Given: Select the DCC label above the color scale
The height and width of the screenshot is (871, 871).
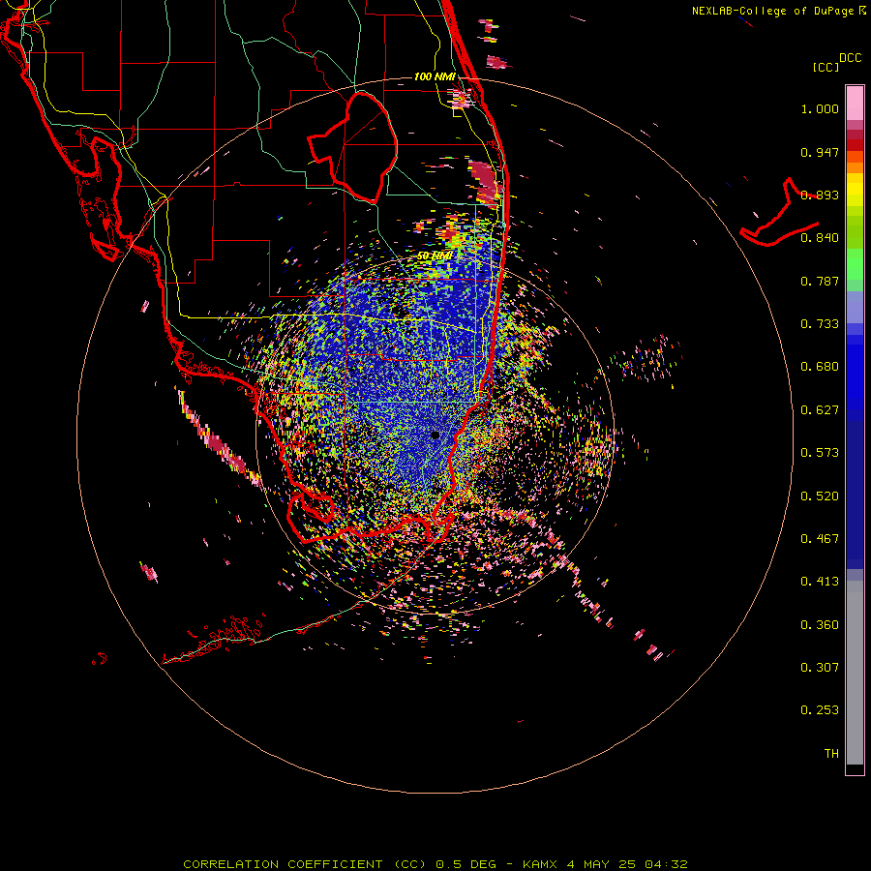Looking at the screenshot, I should click(850, 58).
